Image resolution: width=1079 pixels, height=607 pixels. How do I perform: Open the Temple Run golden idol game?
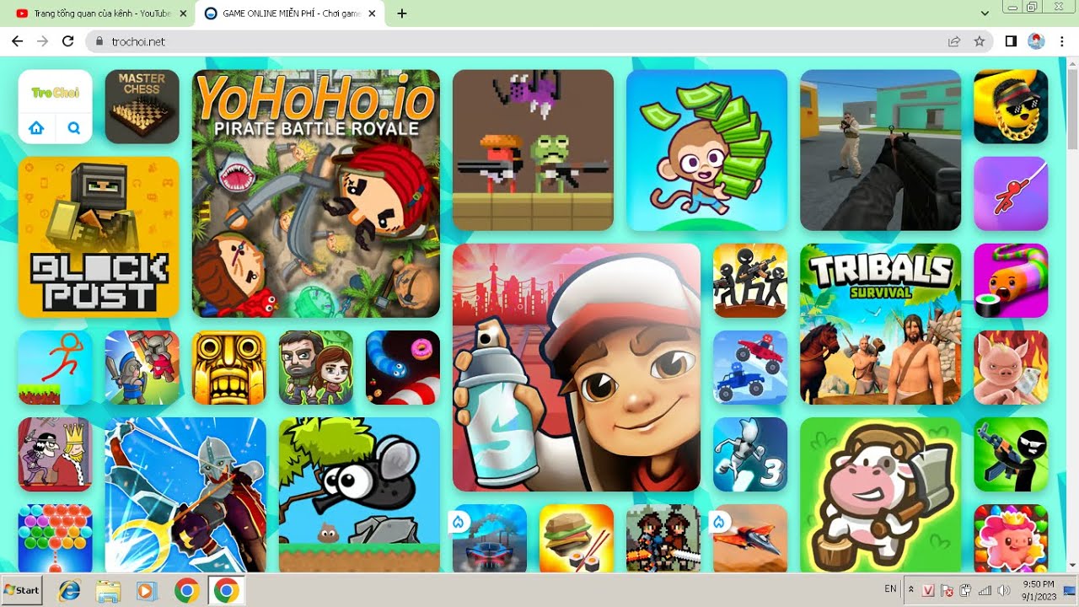[x=229, y=368]
